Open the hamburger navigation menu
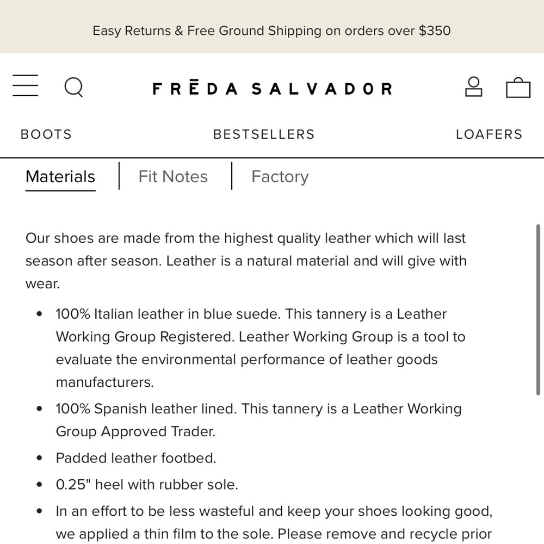Screen dimensions: 544x544 [x=26, y=85]
